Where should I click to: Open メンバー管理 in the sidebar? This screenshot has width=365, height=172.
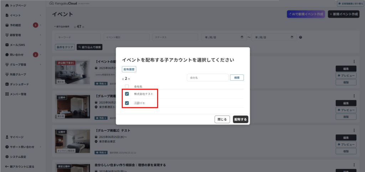tap(18, 94)
